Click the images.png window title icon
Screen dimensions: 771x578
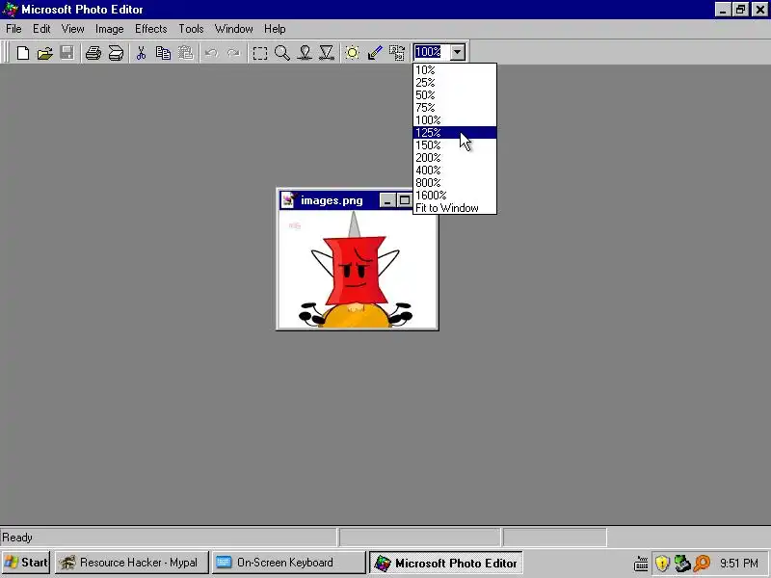tap(288, 200)
